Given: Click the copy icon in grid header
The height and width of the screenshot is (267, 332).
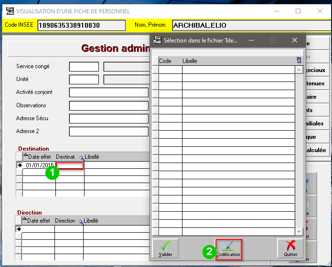Looking at the screenshot, I should coord(299,61).
